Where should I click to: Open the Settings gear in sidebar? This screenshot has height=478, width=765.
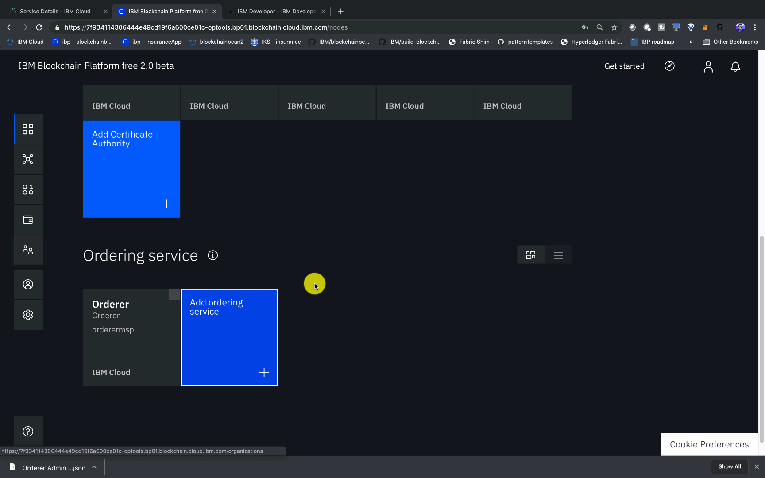28,315
